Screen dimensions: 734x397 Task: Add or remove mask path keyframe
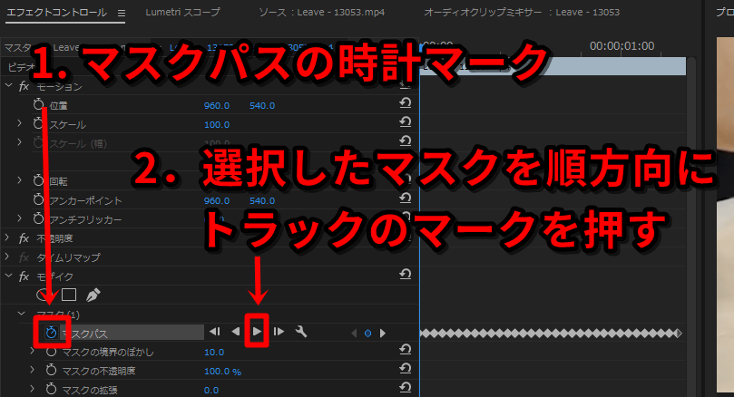368,333
